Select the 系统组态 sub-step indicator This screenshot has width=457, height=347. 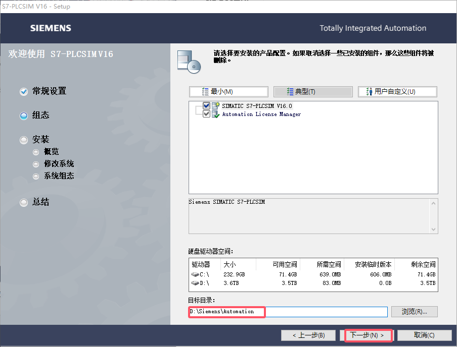(36, 176)
